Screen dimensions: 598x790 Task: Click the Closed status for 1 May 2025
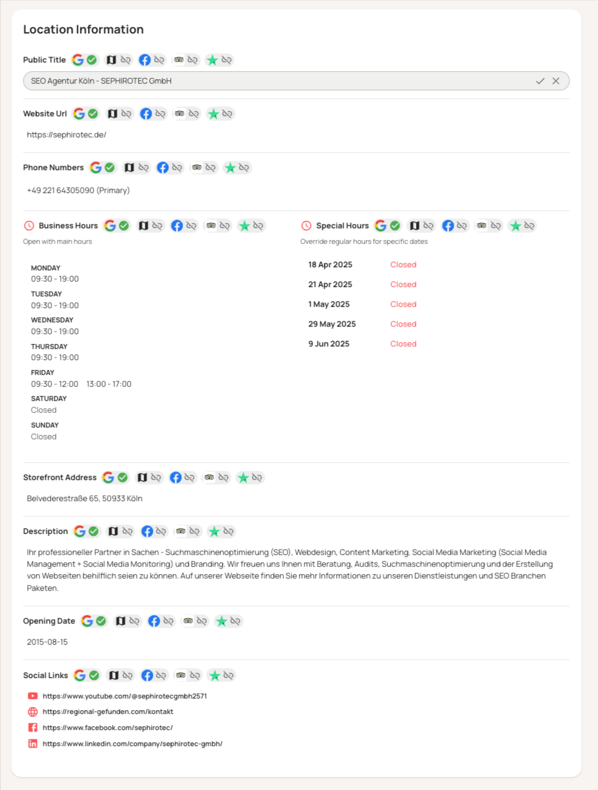(x=403, y=304)
